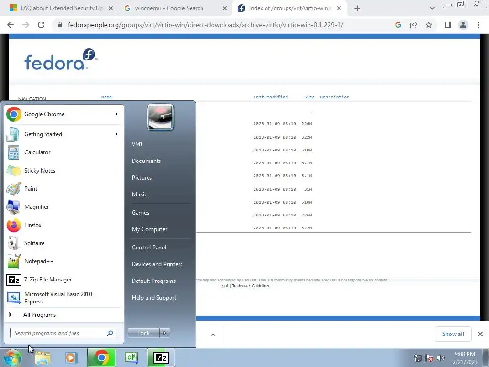Open Calculator in Start menu

point(64,152)
